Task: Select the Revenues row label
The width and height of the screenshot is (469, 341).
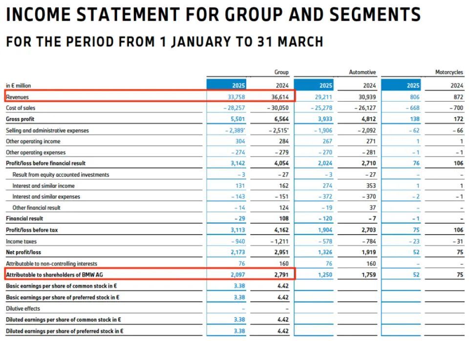Action: pos(18,97)
